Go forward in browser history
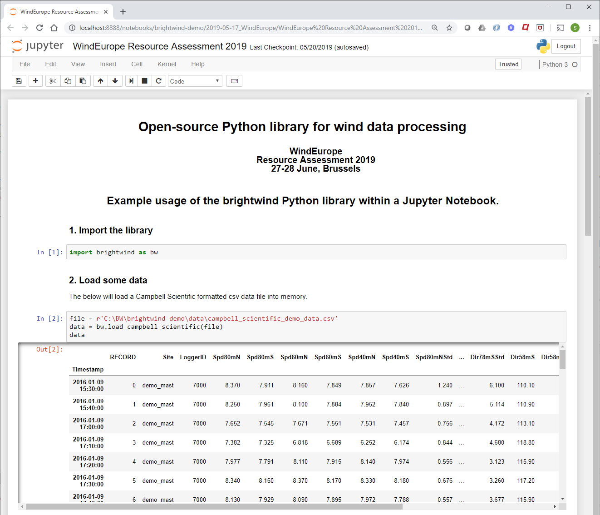 click(x=25, y=28)
